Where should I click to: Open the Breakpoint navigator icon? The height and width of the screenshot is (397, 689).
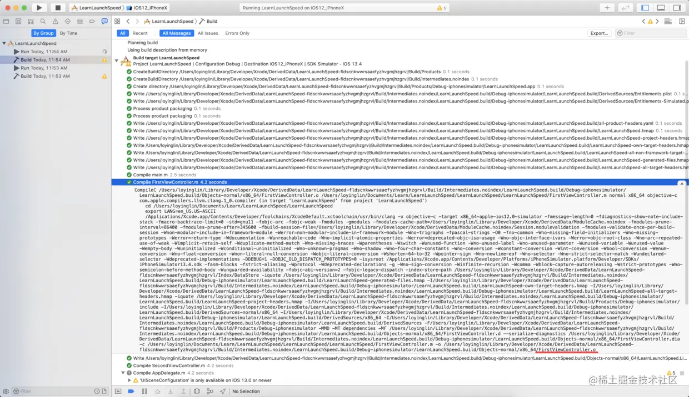92,21
